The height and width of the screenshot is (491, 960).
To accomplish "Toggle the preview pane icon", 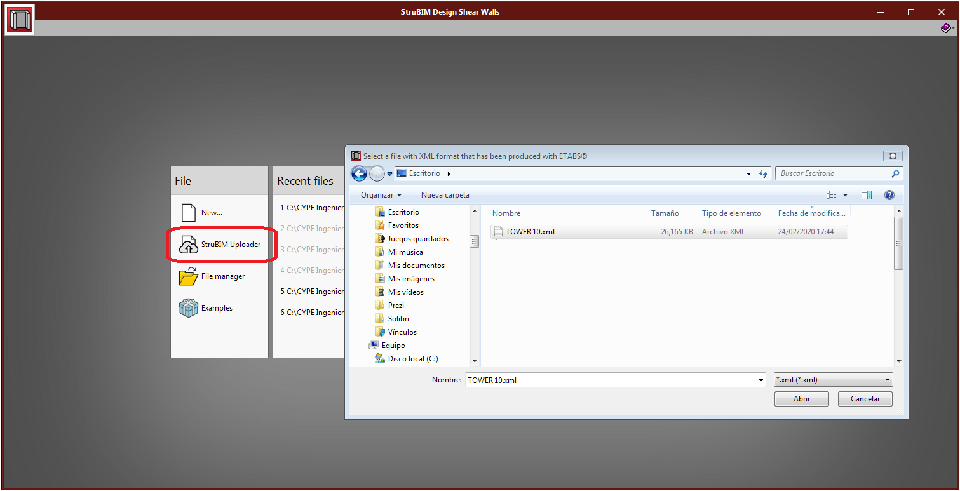I will click(x=867, y=195).
